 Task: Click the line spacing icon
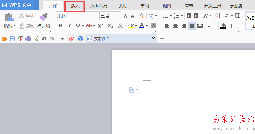point(211,26)
